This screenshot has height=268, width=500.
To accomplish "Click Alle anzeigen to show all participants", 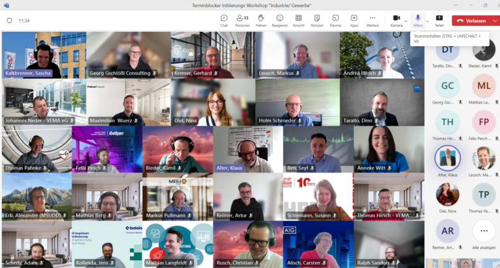I will pyautogui.click(x=484, y=235).
